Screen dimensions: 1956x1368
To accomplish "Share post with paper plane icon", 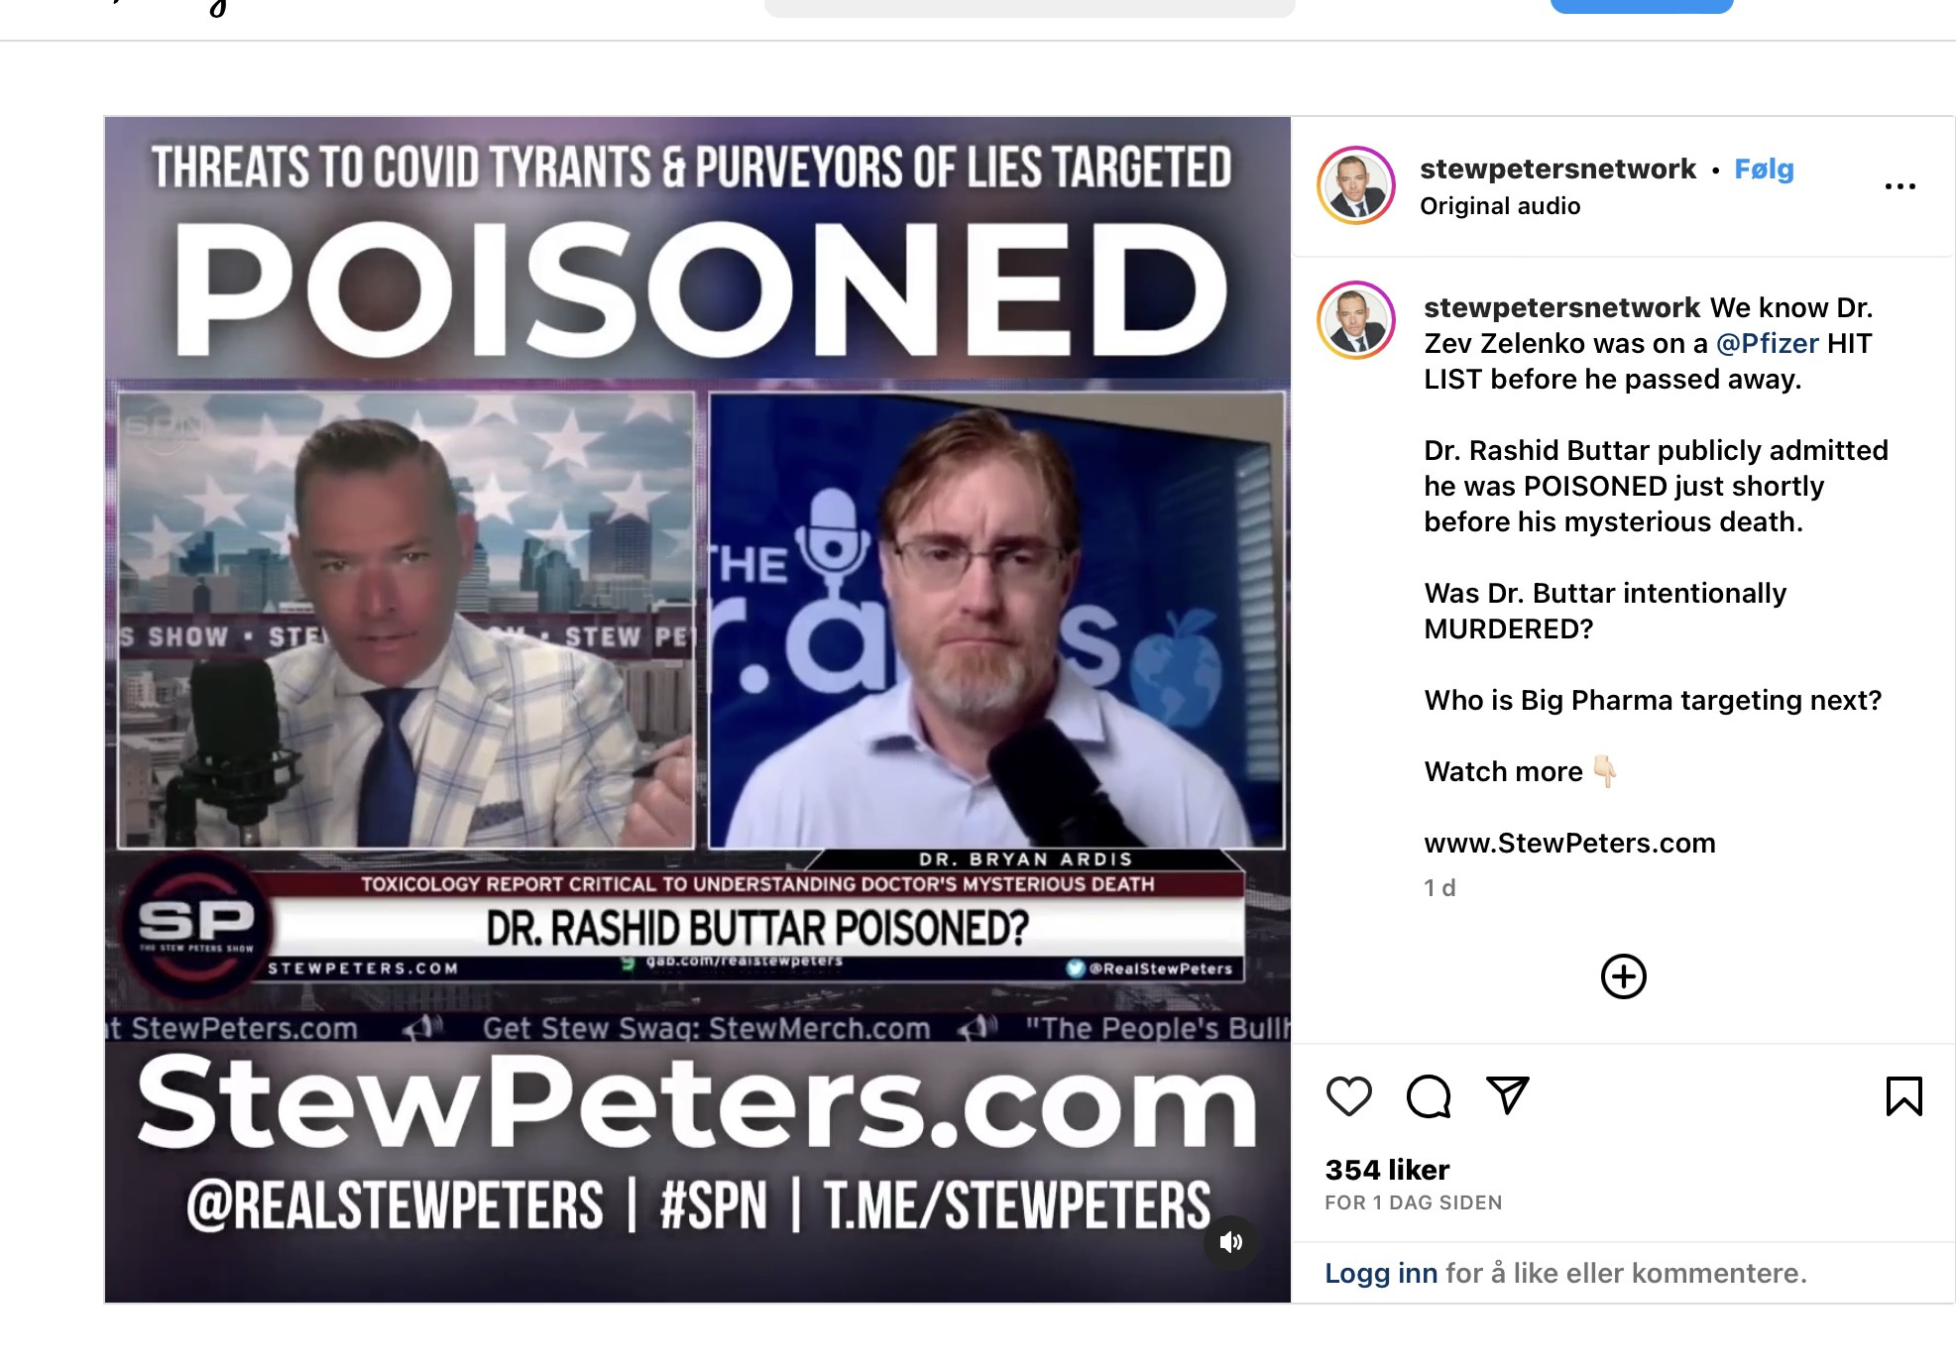I will [1508, 1095].
